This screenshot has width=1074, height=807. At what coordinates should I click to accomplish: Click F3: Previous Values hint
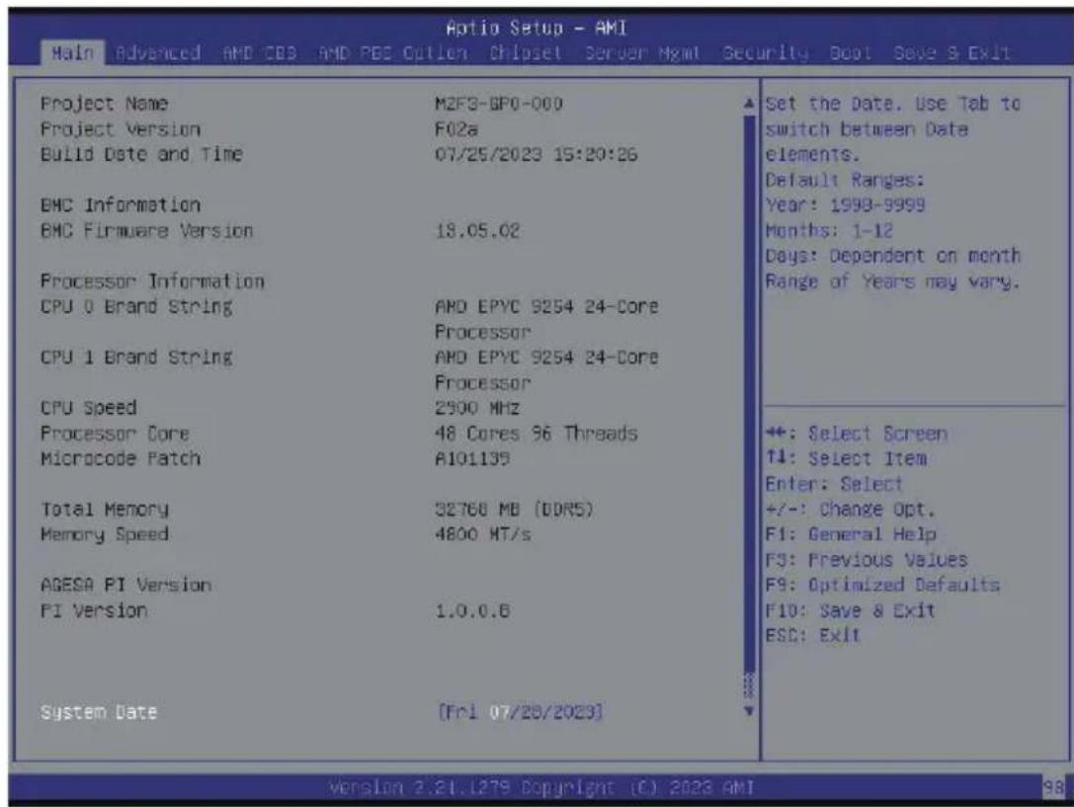(x=867, y=560)
